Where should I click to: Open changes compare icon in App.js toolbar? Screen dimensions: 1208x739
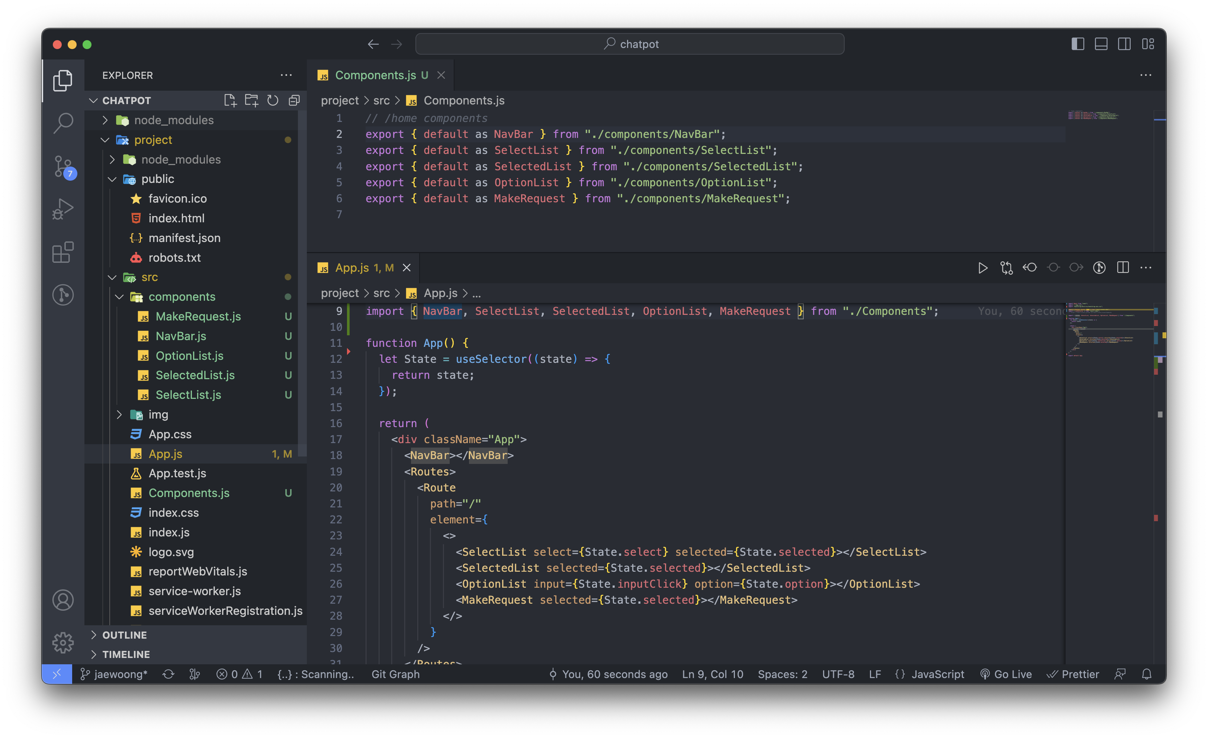pyautogui.click(x=1006, y=268)
